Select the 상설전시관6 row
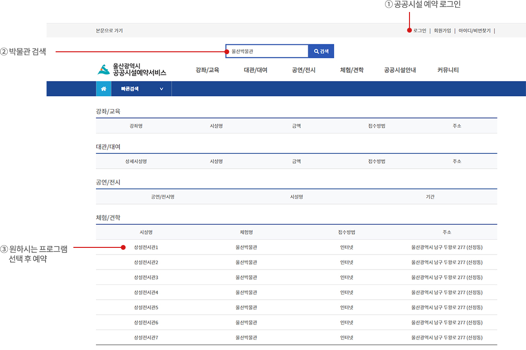Image resolution: width=526 pixels, height=350 pixels. click(x=296, y=323)
